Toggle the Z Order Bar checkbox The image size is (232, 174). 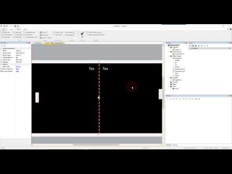(14, 35)
